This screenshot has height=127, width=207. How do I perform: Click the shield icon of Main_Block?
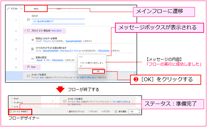point(28,31)
